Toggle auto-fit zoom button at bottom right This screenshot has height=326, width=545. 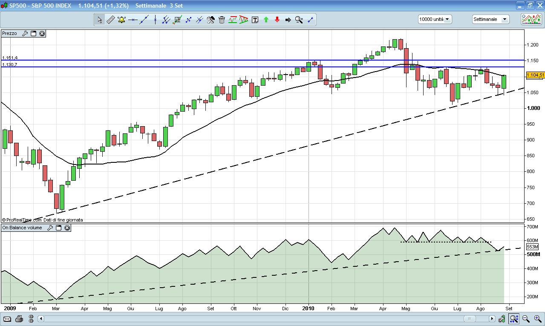pyautogui.click(x=514, y=319)
